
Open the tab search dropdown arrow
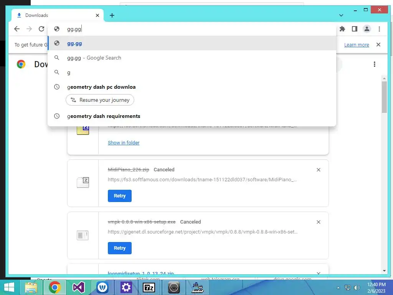coord(341,15)
